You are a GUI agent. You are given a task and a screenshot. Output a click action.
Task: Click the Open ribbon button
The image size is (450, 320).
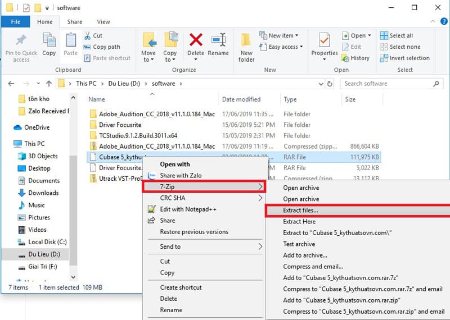point(356,35)
